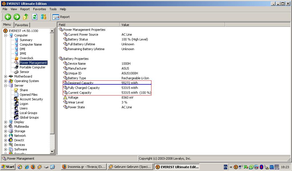Open the DMI tree item
The image size is (292, 171).
[x=22, y=49]
